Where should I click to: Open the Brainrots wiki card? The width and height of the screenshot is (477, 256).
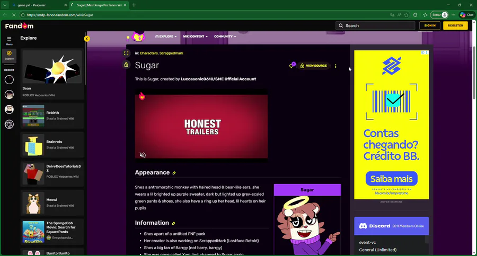point(52,145)
